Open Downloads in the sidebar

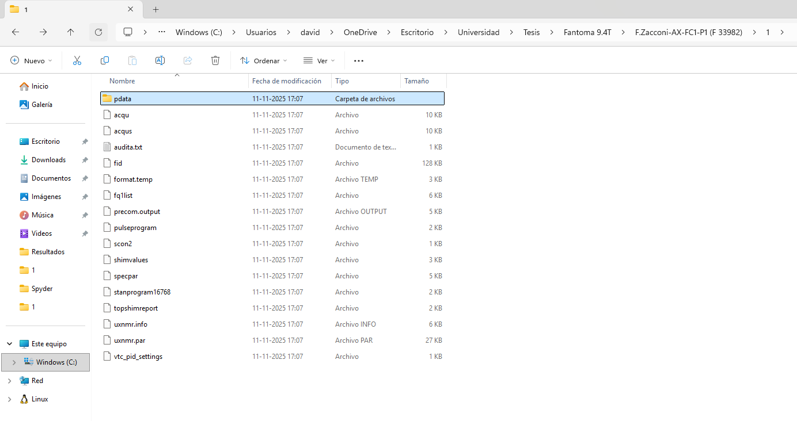pos(48,160)
